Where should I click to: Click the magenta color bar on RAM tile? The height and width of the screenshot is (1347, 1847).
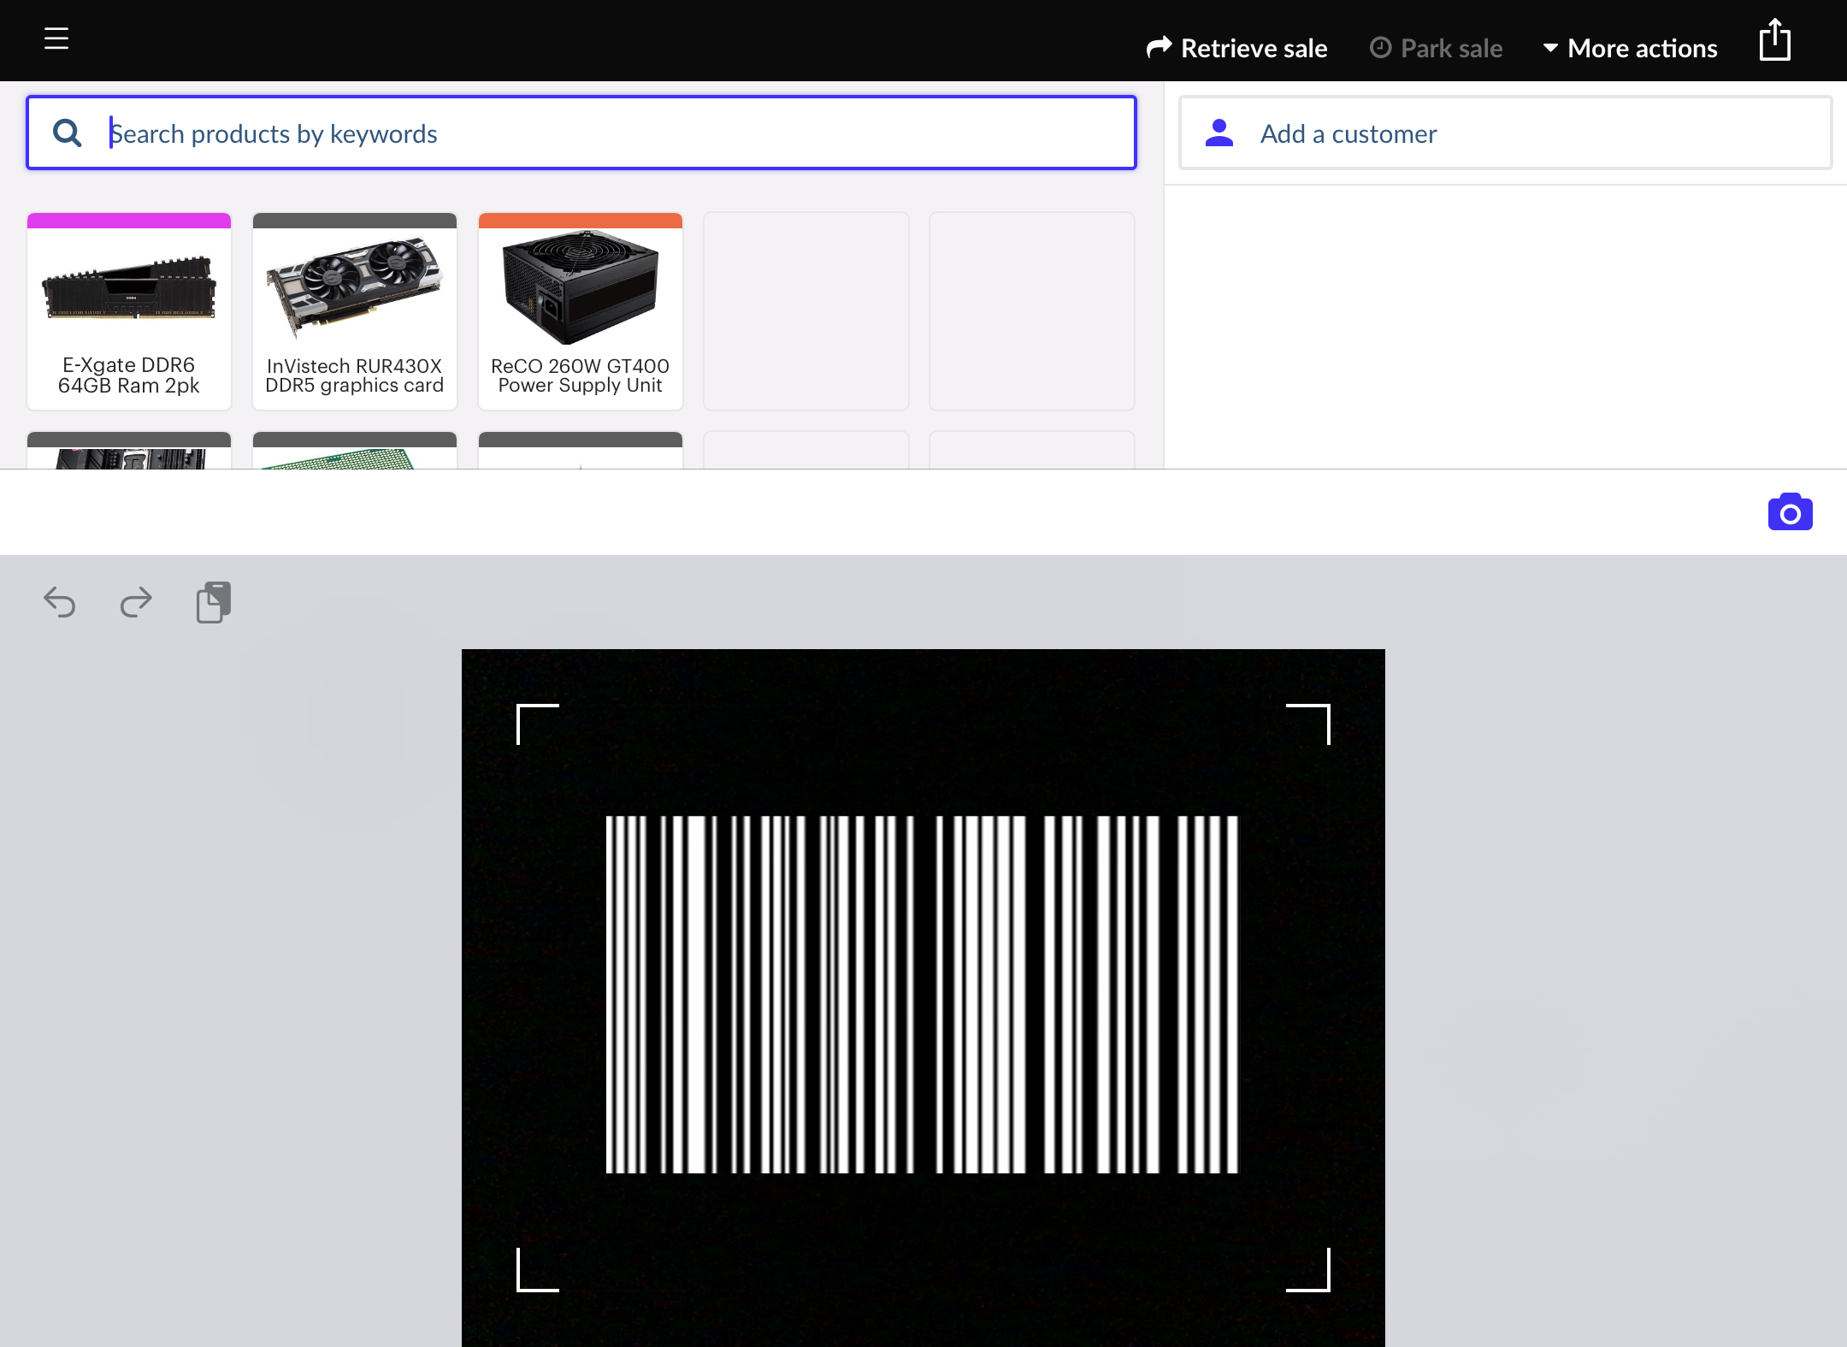click(x=129, y=221)
